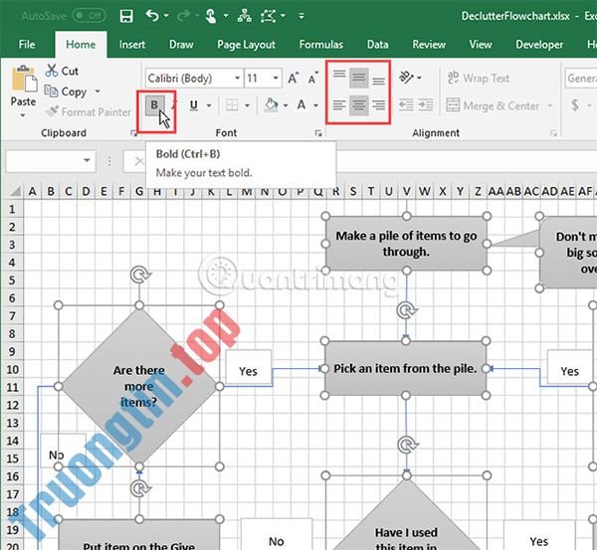
Task: Click the Fill Color bucket icon
Action: pos(271,105)
